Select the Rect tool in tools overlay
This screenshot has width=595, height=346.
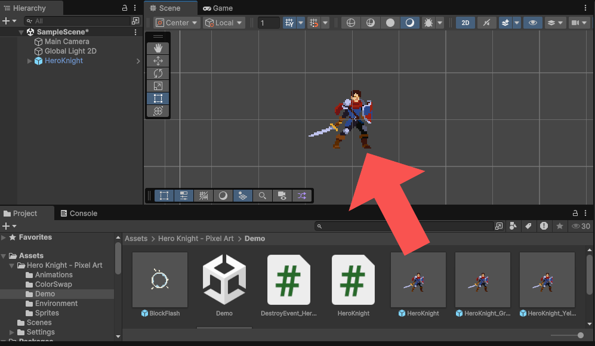coord(158,98)
